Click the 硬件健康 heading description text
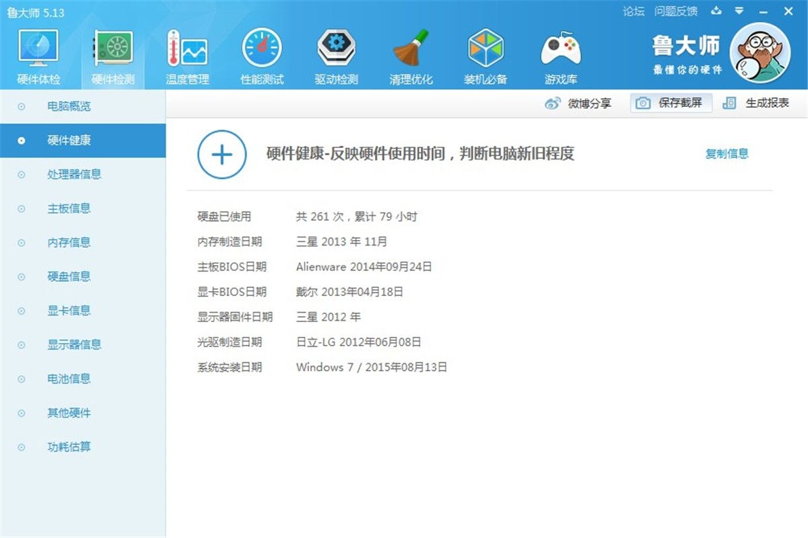 420,154
